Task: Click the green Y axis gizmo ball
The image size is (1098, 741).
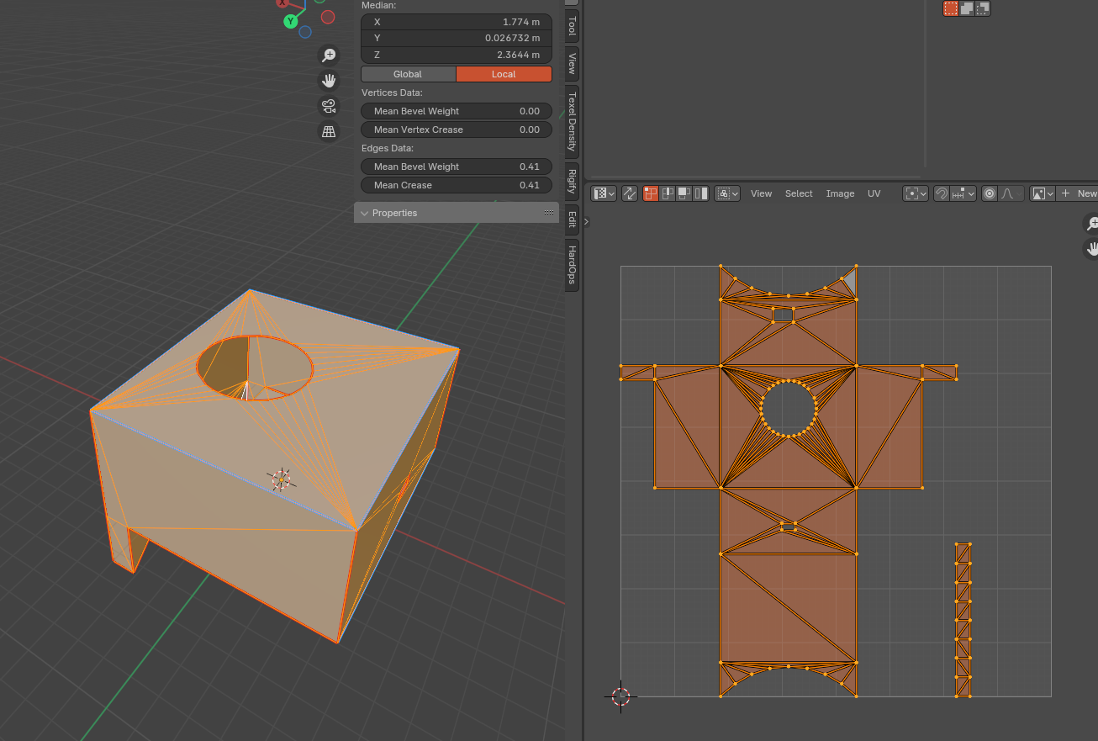Action: (291, 21)
